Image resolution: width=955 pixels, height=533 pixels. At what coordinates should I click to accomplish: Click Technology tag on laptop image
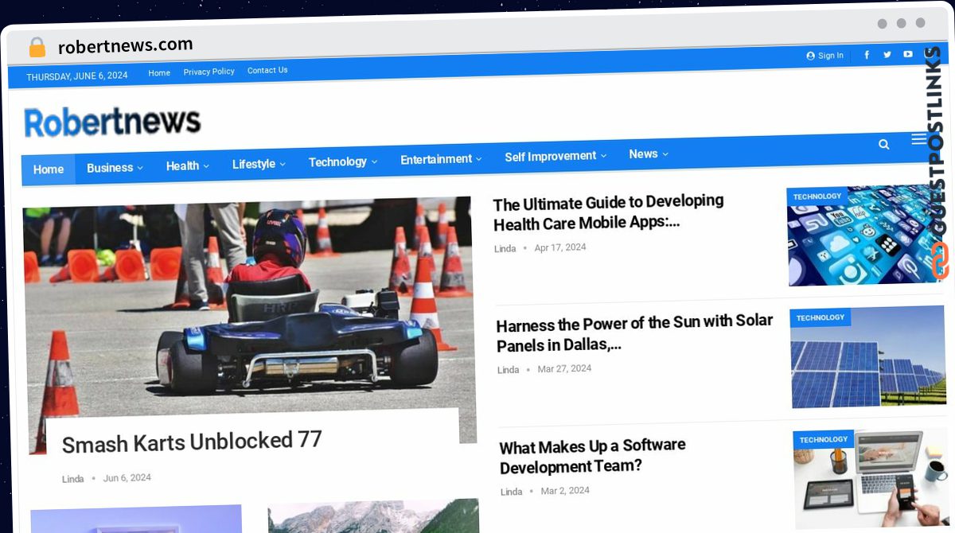(x=824, y=439)
